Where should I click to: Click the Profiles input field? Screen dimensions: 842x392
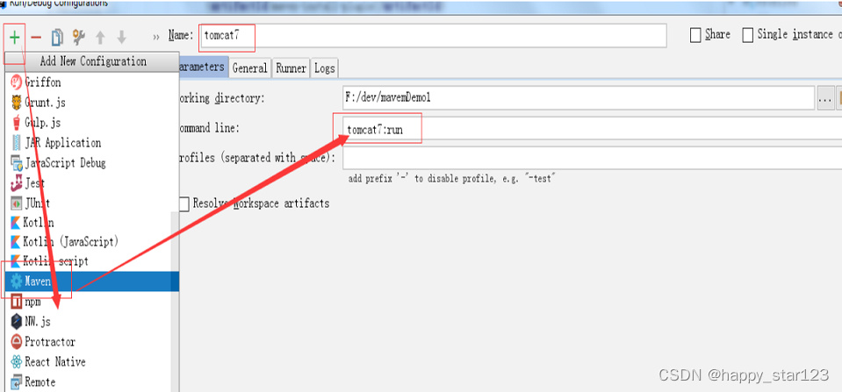(x=592, y=158)
